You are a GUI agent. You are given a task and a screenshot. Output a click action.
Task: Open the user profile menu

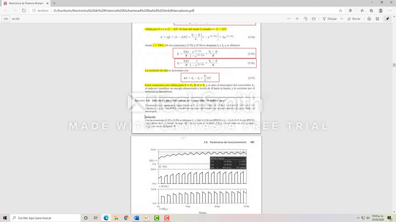tap(381, 10)
